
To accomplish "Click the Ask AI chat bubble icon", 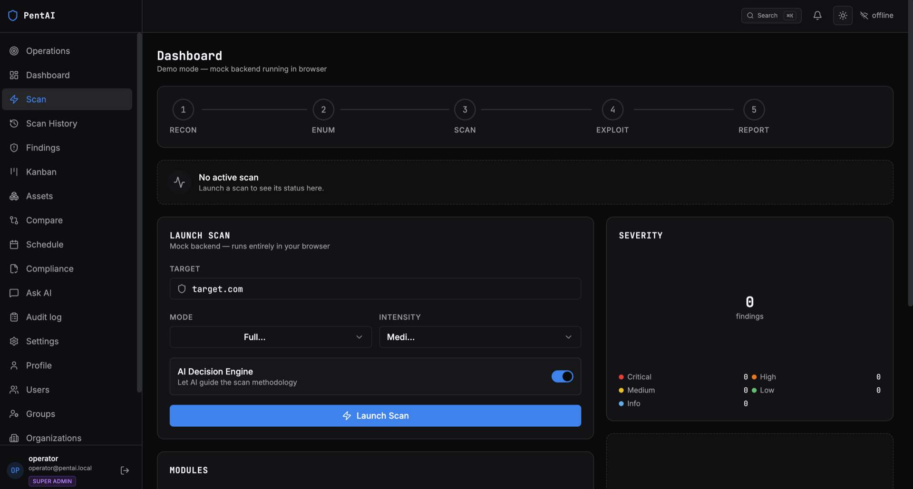I will (x=14, y=293).
